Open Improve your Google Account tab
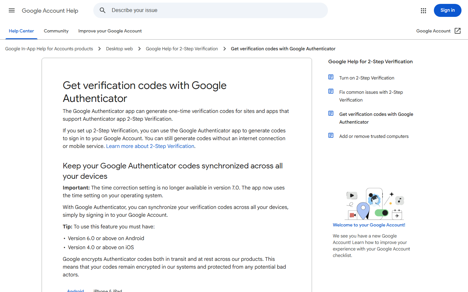The image size is (468, 292). [x=110, y=31]
